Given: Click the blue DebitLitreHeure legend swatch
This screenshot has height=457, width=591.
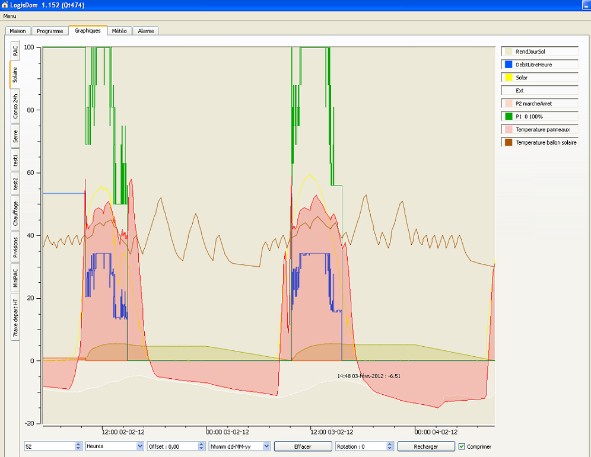Looking at the screenshot, I should coord(508,65).
